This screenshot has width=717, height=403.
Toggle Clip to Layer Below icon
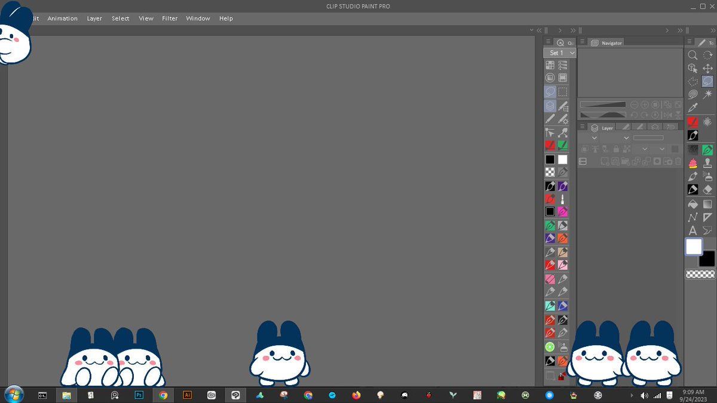585,149
